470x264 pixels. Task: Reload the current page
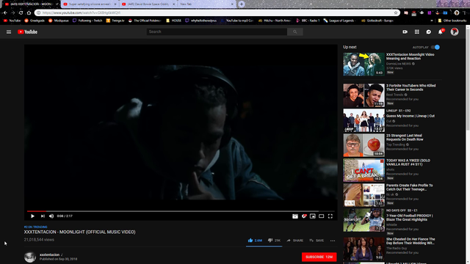pyautogui.click(x=21, y=12)
